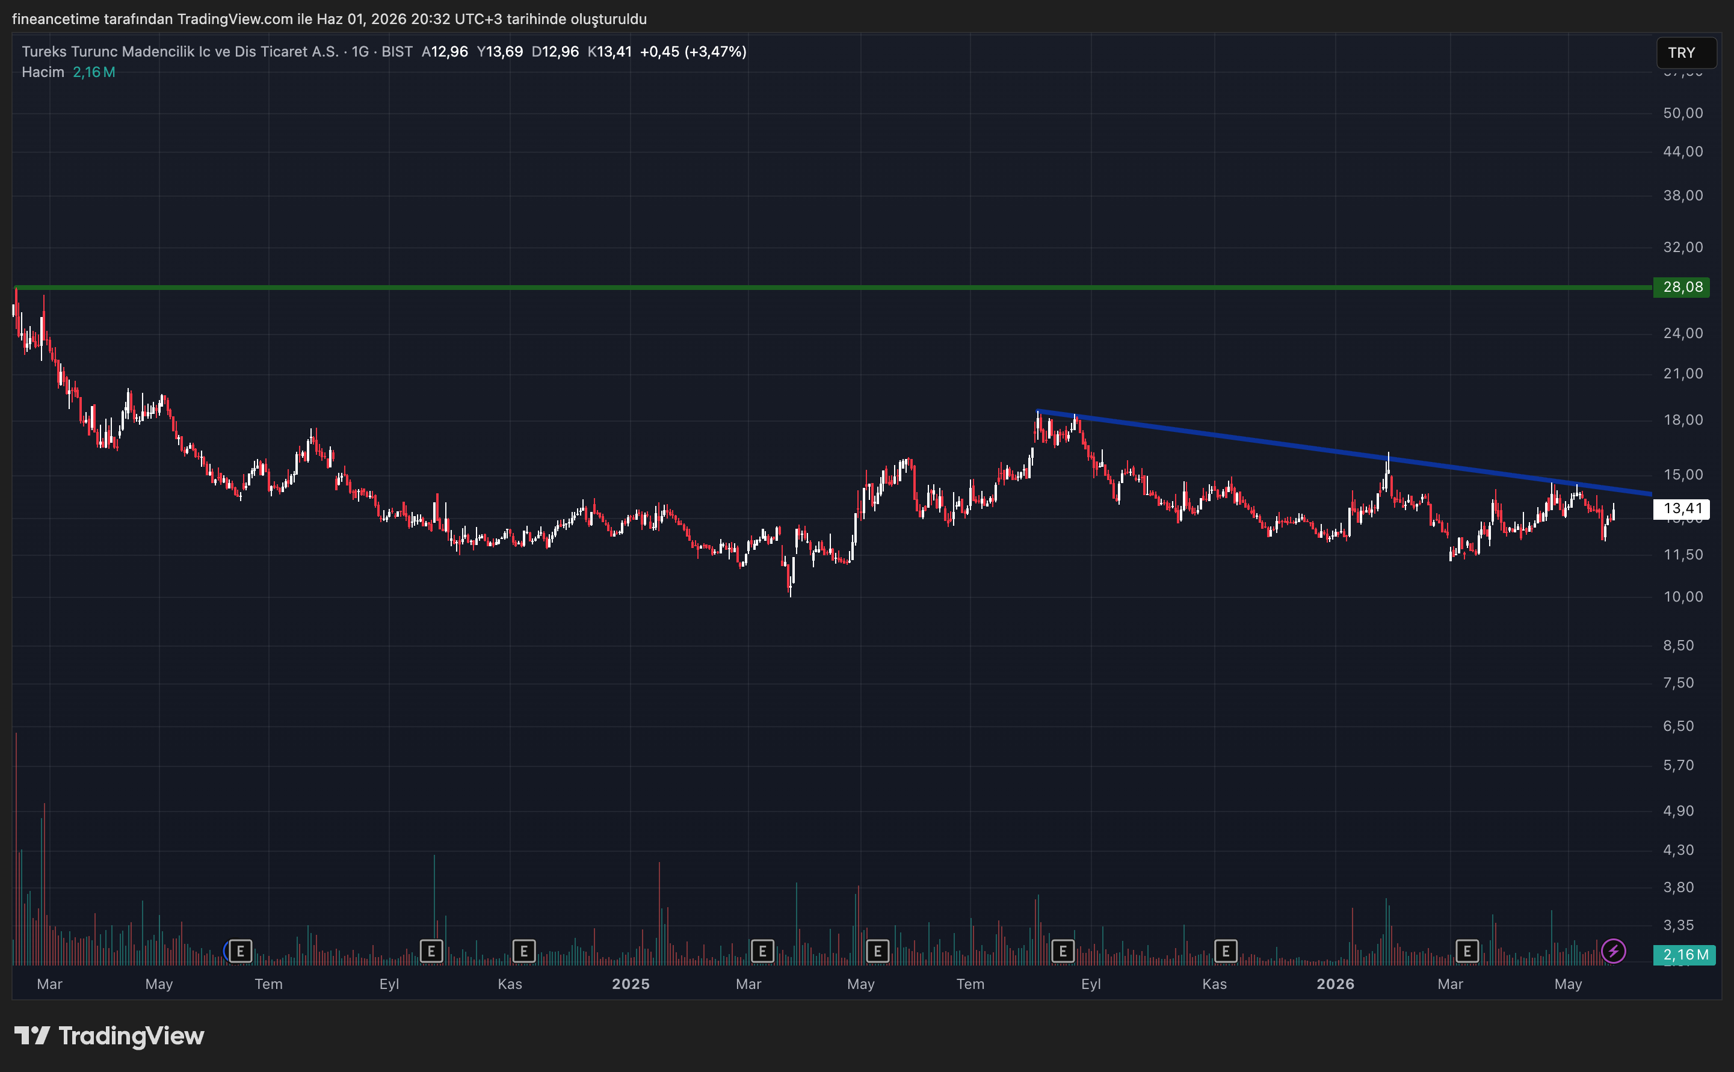Click the 3,80 price scale label
This screenshot has width=1734, height=1072.
1679,888
